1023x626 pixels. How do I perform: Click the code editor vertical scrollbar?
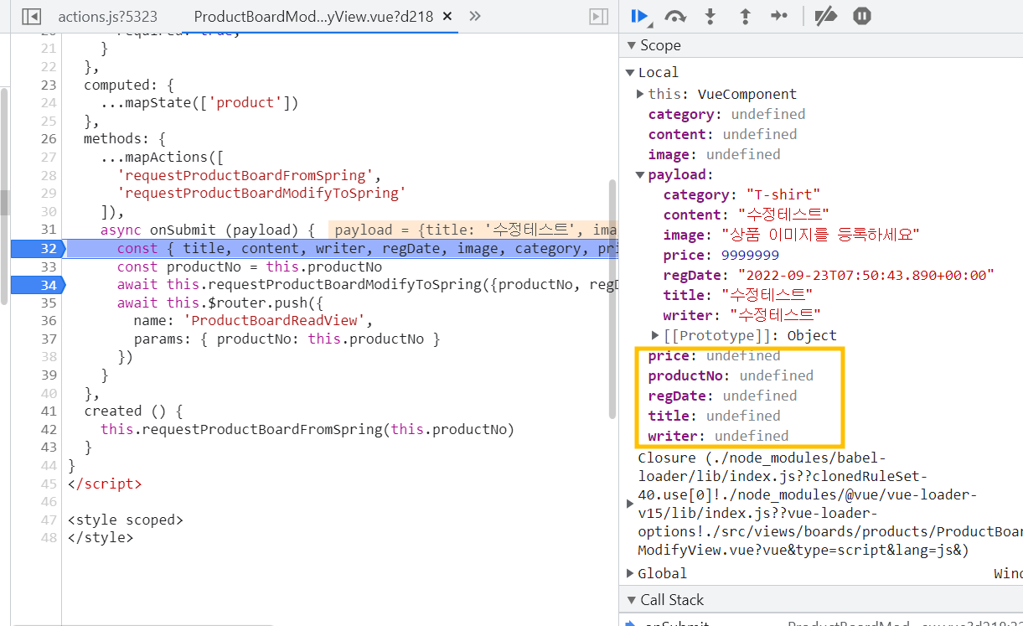tap(612, 297)
